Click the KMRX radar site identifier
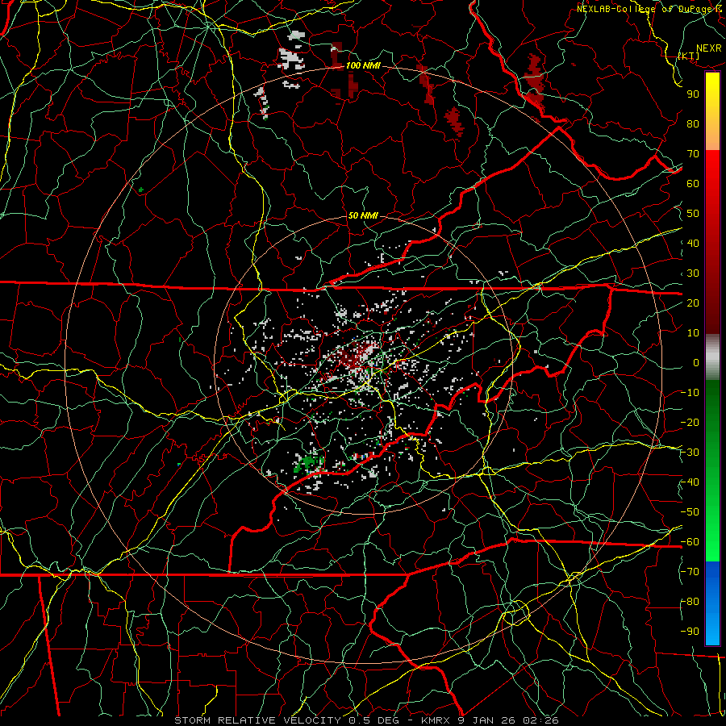The image size is (726, 726). tap(436, 720)
